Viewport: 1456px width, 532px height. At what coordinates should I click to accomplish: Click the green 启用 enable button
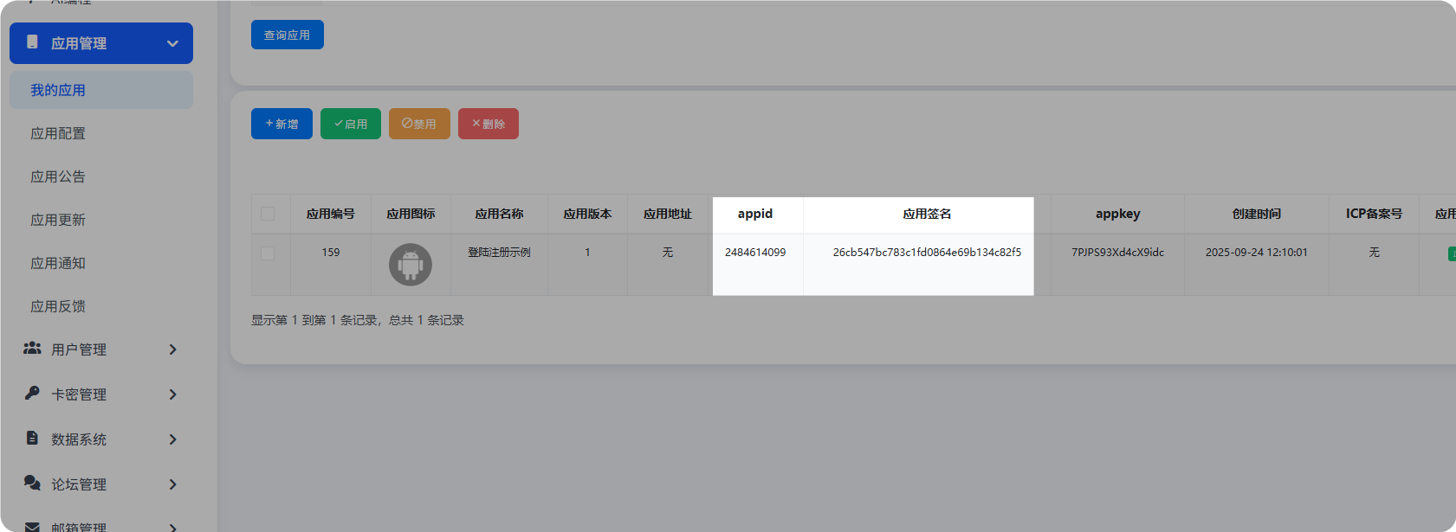pyautogui.click(x=351, y=124)
